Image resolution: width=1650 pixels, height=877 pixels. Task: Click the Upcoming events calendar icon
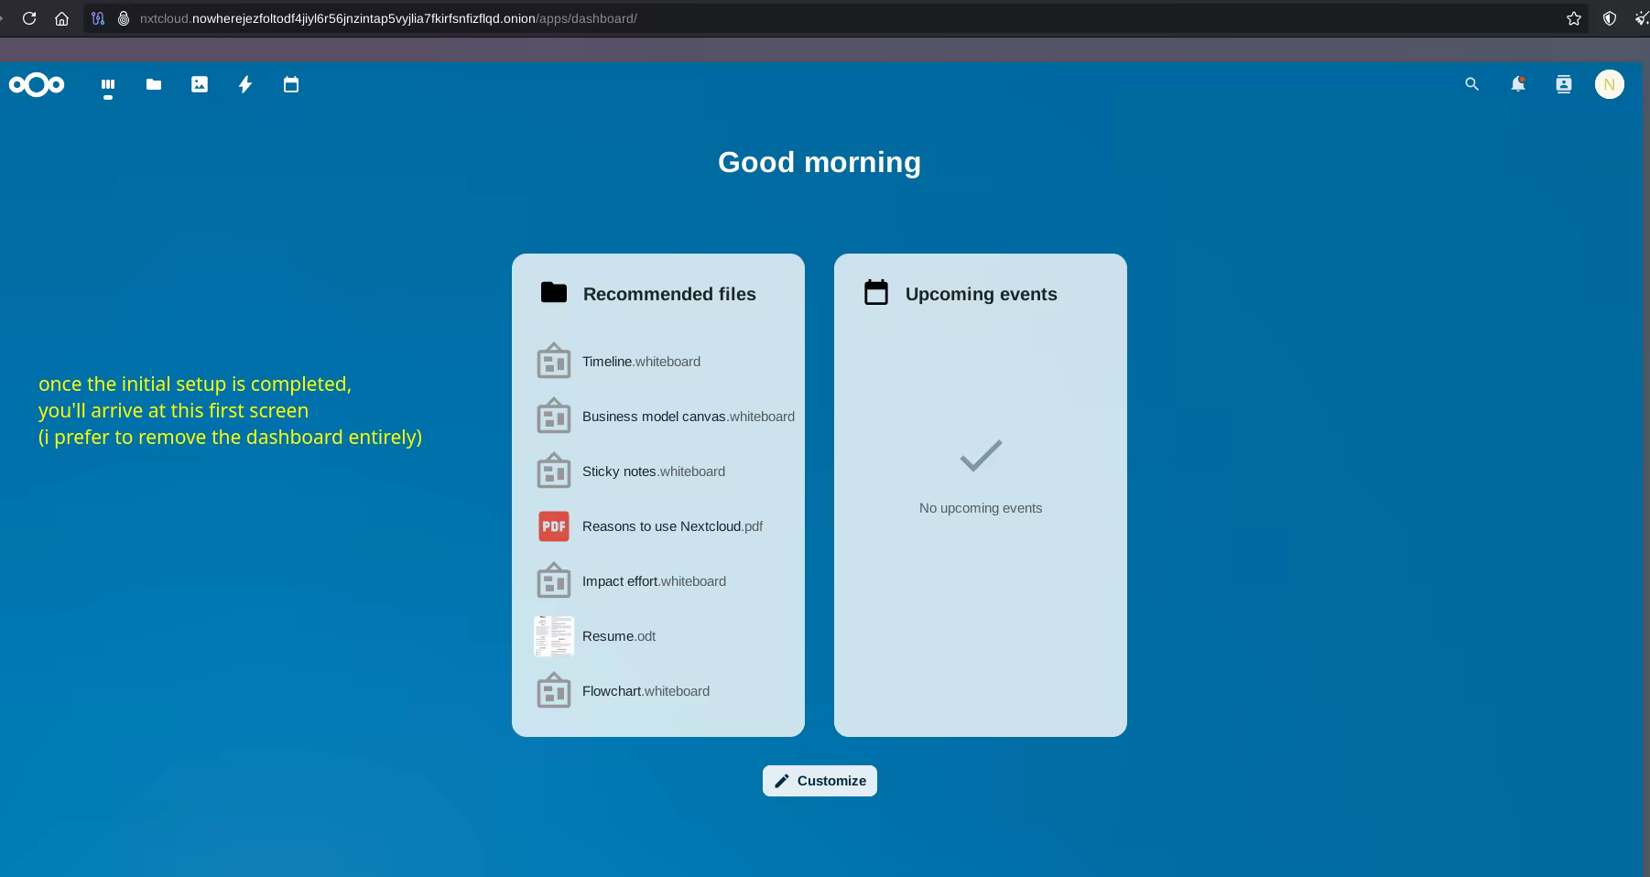(876, 292)
